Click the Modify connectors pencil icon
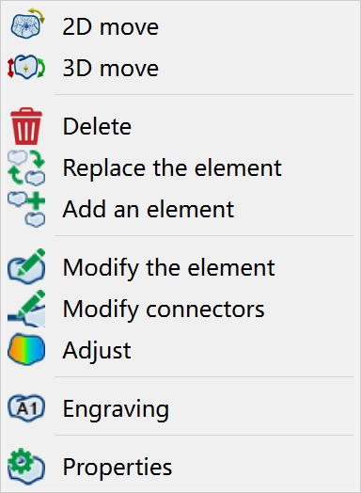 (x=26, y=309)
